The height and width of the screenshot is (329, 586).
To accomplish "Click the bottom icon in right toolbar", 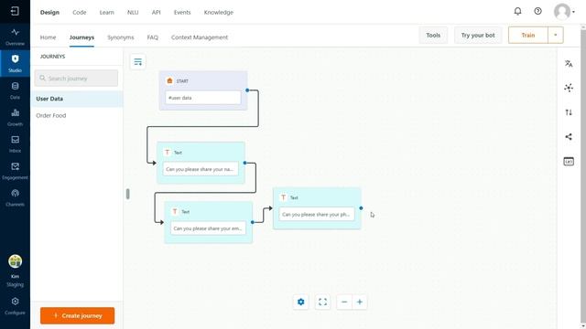I will click(x=569, y=162).
